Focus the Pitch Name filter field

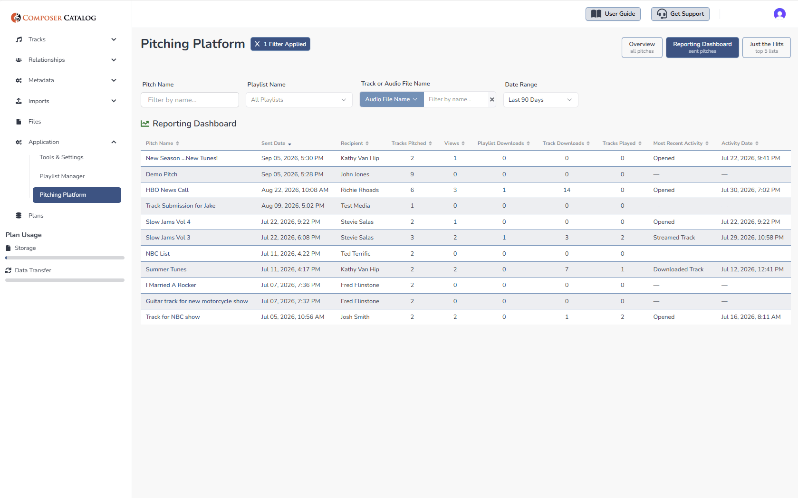(190, 100)
